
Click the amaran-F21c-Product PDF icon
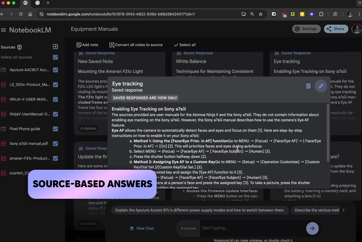tap(4, 158)
